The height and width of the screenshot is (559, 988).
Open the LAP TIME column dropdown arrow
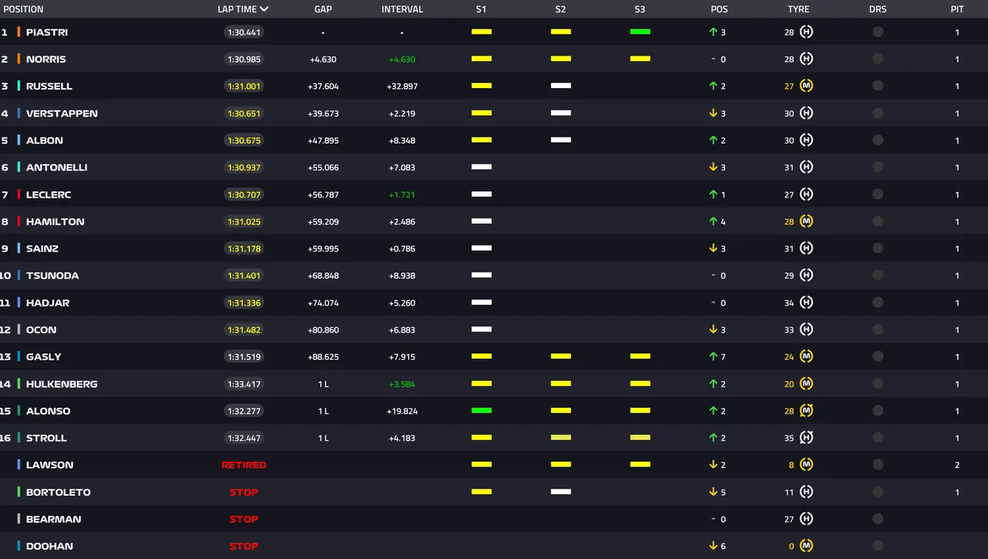tap(264, 9)
